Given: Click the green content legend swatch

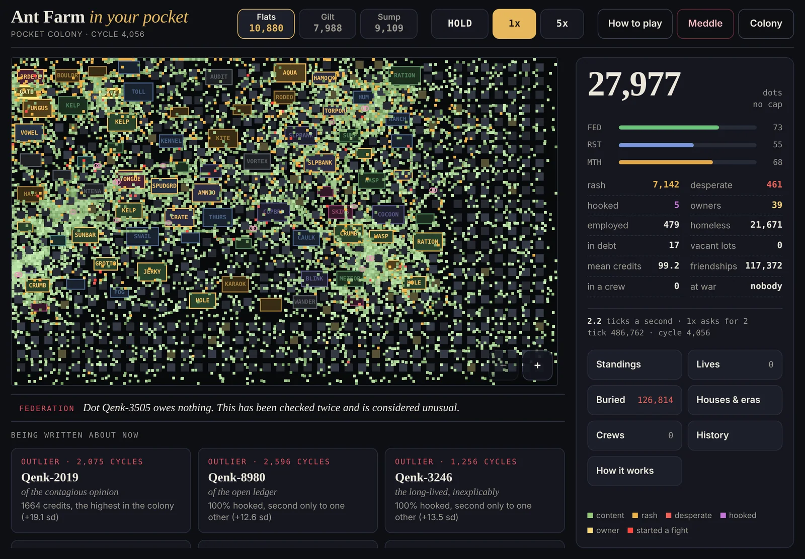Looking at the screenshot, I should click(x=590, y=516).
